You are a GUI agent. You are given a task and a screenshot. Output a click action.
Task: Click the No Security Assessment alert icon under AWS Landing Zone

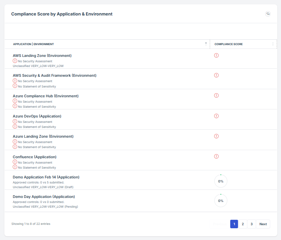(x=15, y=61)
